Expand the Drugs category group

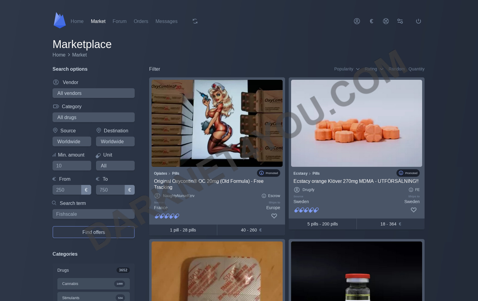(94, 270)
